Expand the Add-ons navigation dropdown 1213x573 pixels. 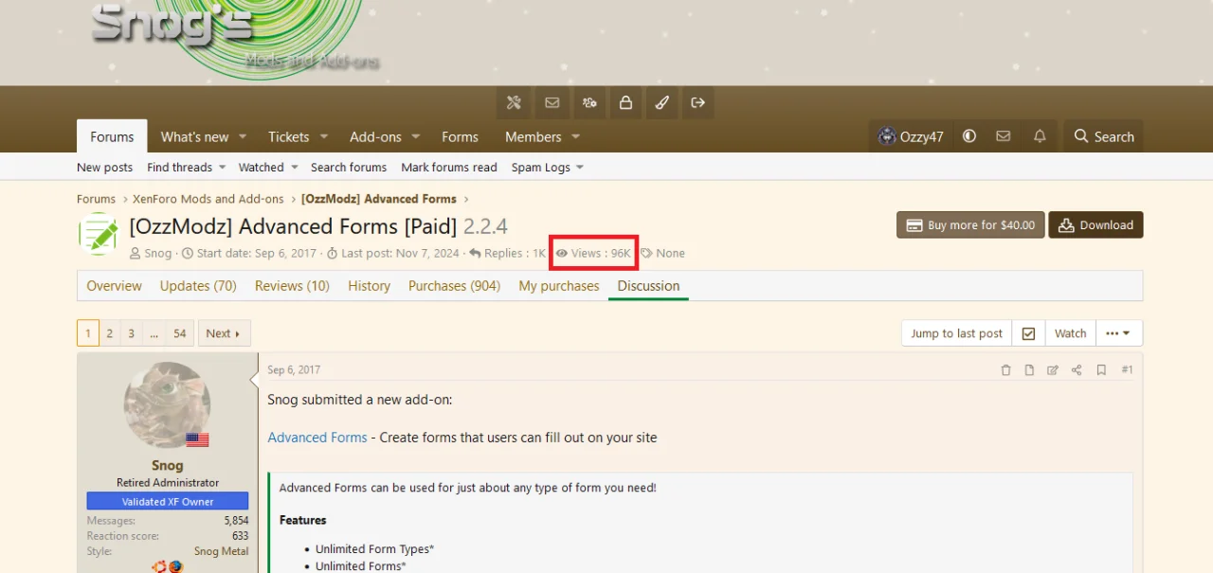[415, 137]
